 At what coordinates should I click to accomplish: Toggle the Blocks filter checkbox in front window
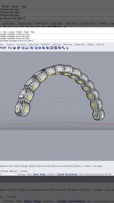(30, 166)
